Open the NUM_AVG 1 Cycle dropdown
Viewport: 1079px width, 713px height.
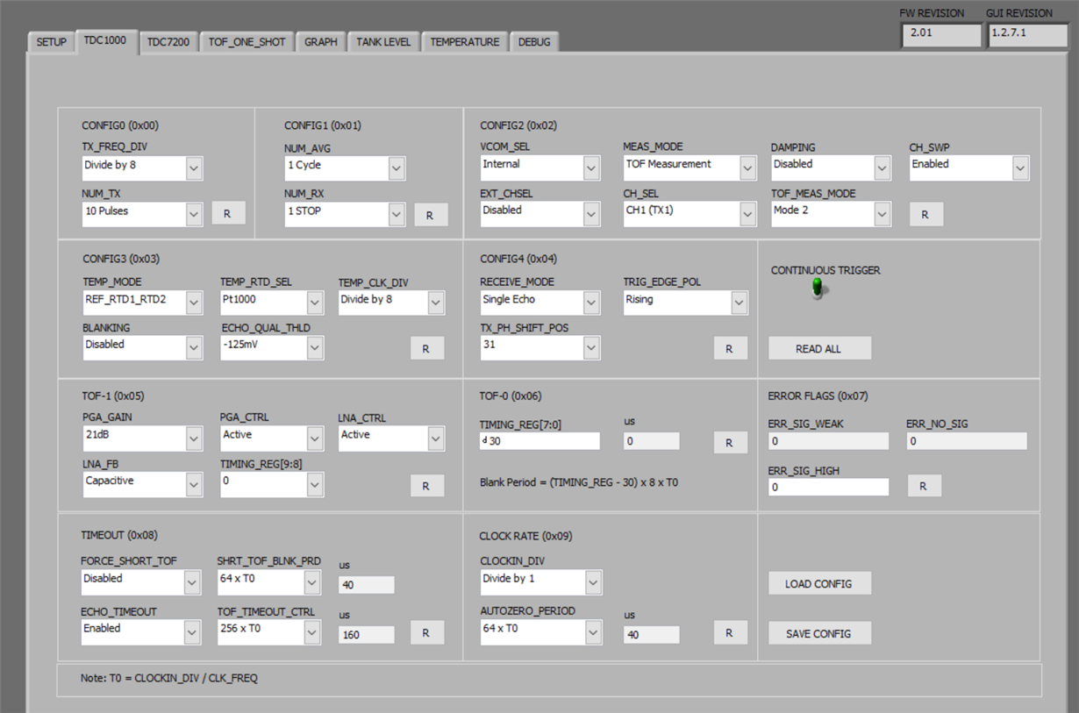pyautogui.click(x=345, y=168)
